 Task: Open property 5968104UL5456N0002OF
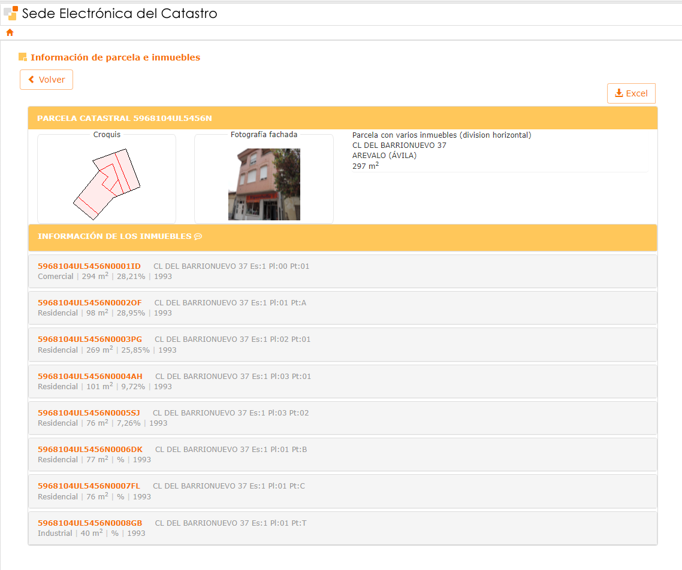point(90,303)
